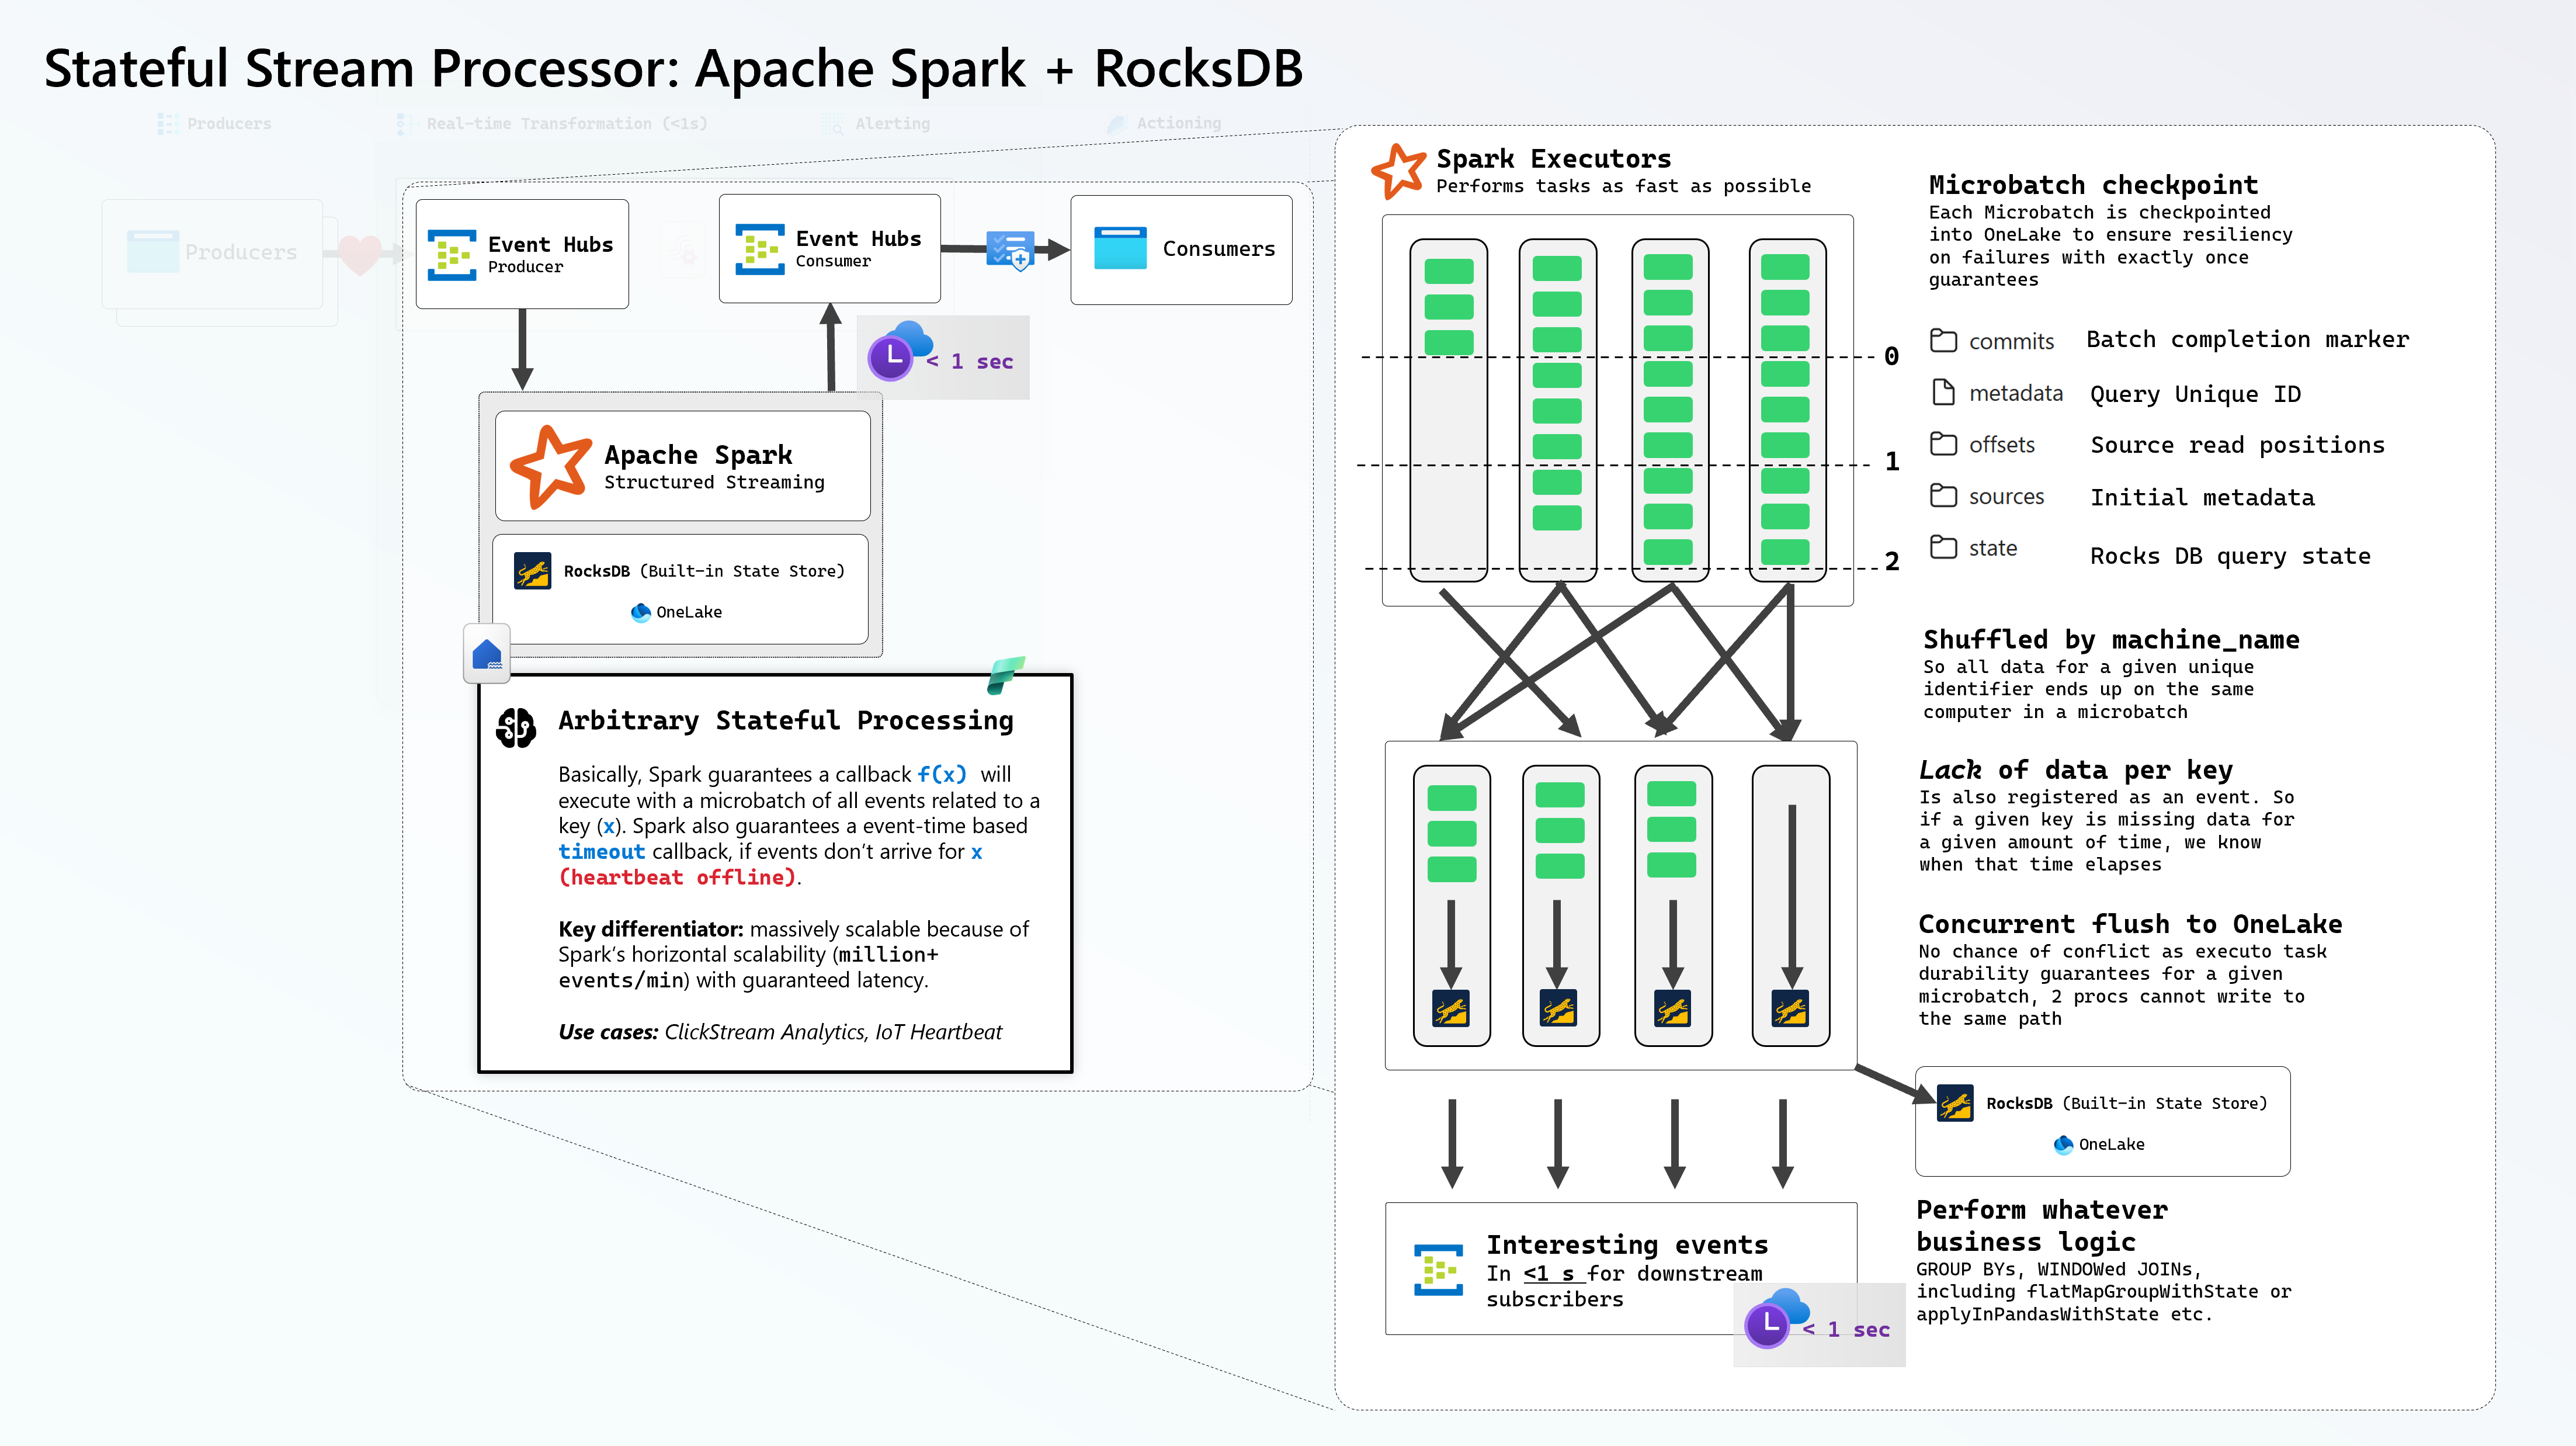Image resolution: width=2576 pixels, height=1446 pixels.
Task: Click the Interesting events heading
Action: pyautogui.click(x=1627, y=1245)
